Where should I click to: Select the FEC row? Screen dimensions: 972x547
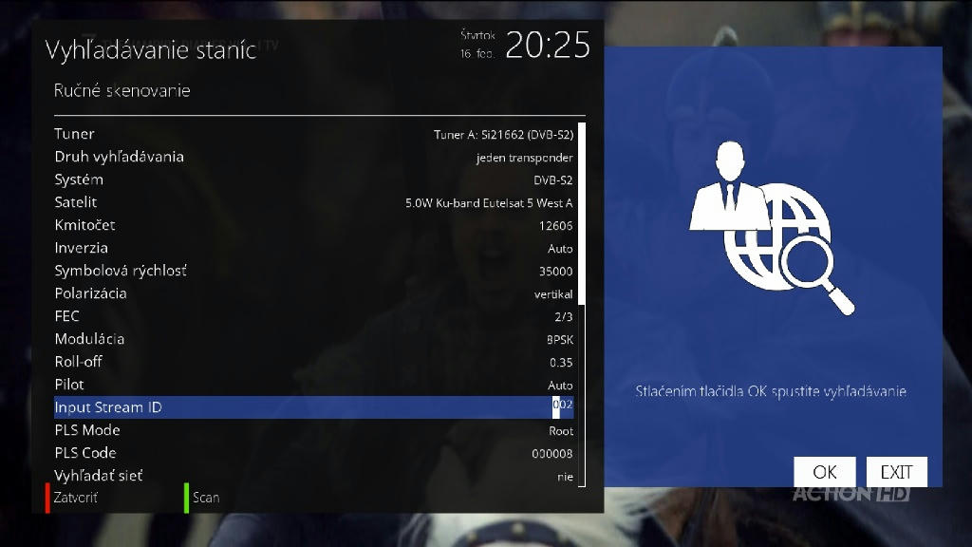[313, 317]
